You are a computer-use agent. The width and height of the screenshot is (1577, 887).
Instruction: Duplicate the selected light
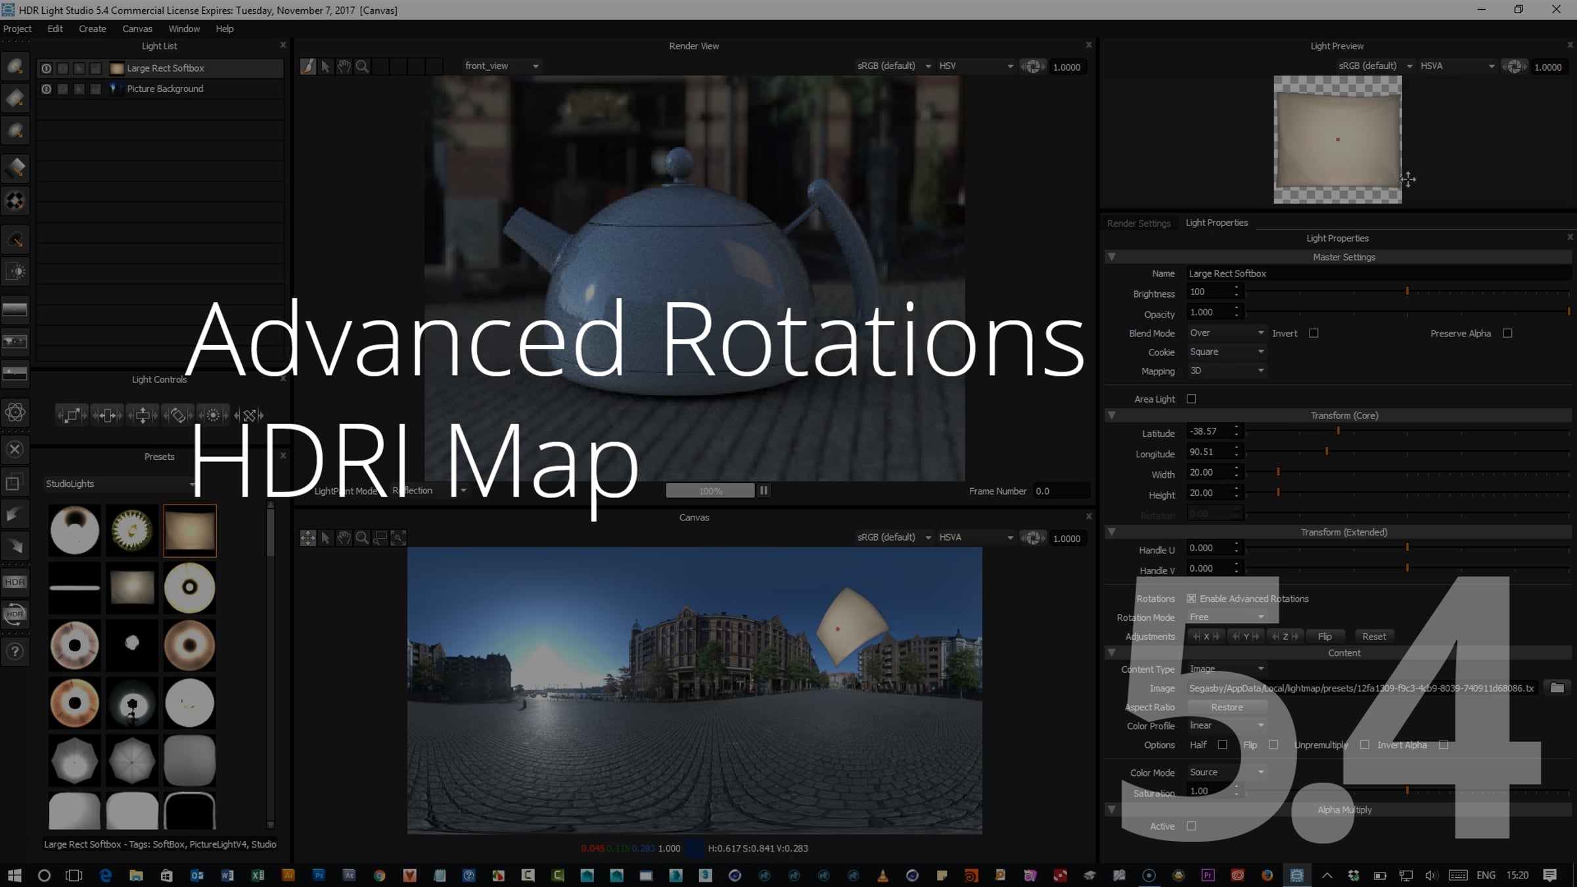tap(15, 482)
